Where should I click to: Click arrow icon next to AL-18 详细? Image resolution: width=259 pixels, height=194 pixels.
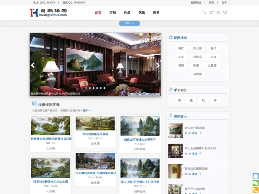[200, 153]
